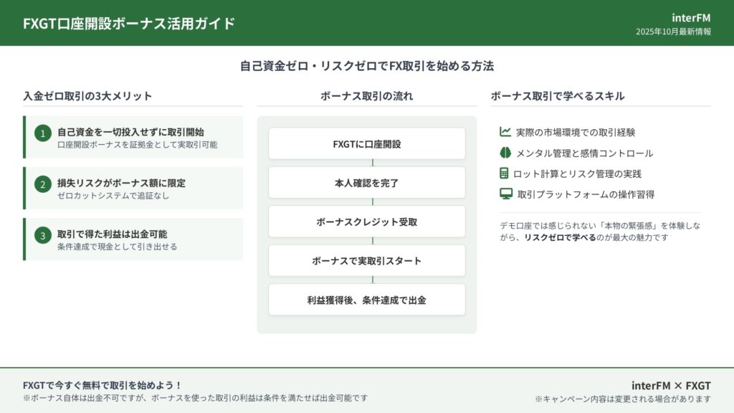Click the FXGT口座開設ボーナス活用ガイド header title
This screenshot has width=734, height=413.
click(129, 23)
